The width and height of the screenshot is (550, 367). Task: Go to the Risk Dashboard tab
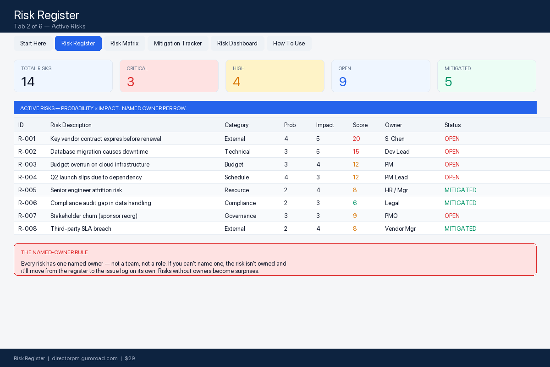[237, 44]
